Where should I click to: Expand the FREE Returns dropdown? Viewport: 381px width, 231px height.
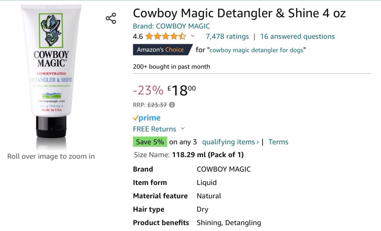tap(182, 129)
